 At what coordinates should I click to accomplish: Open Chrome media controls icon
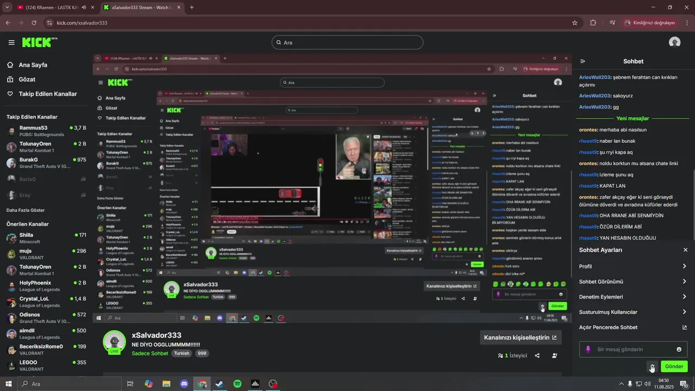tap(612, 23)
